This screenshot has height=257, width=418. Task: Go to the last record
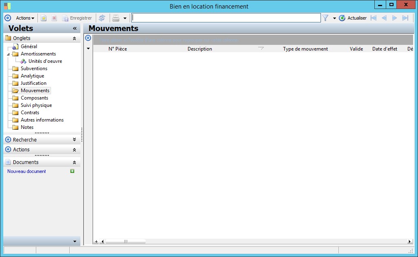tap(405, 18)
